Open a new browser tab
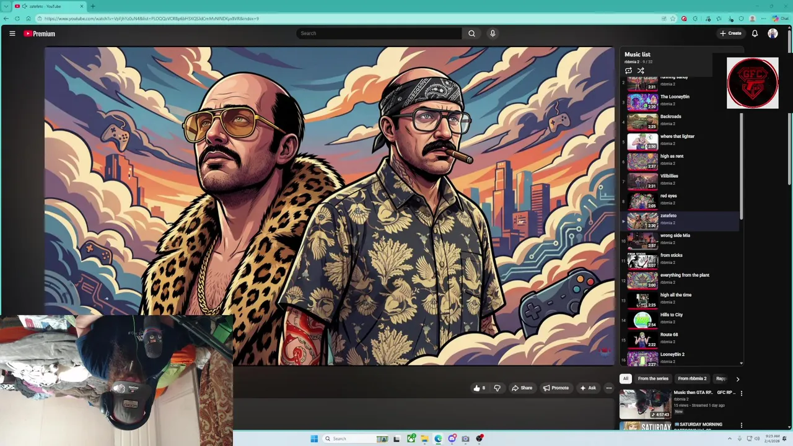Viewport: 793px width, 446px height. (x=92, y=6)
